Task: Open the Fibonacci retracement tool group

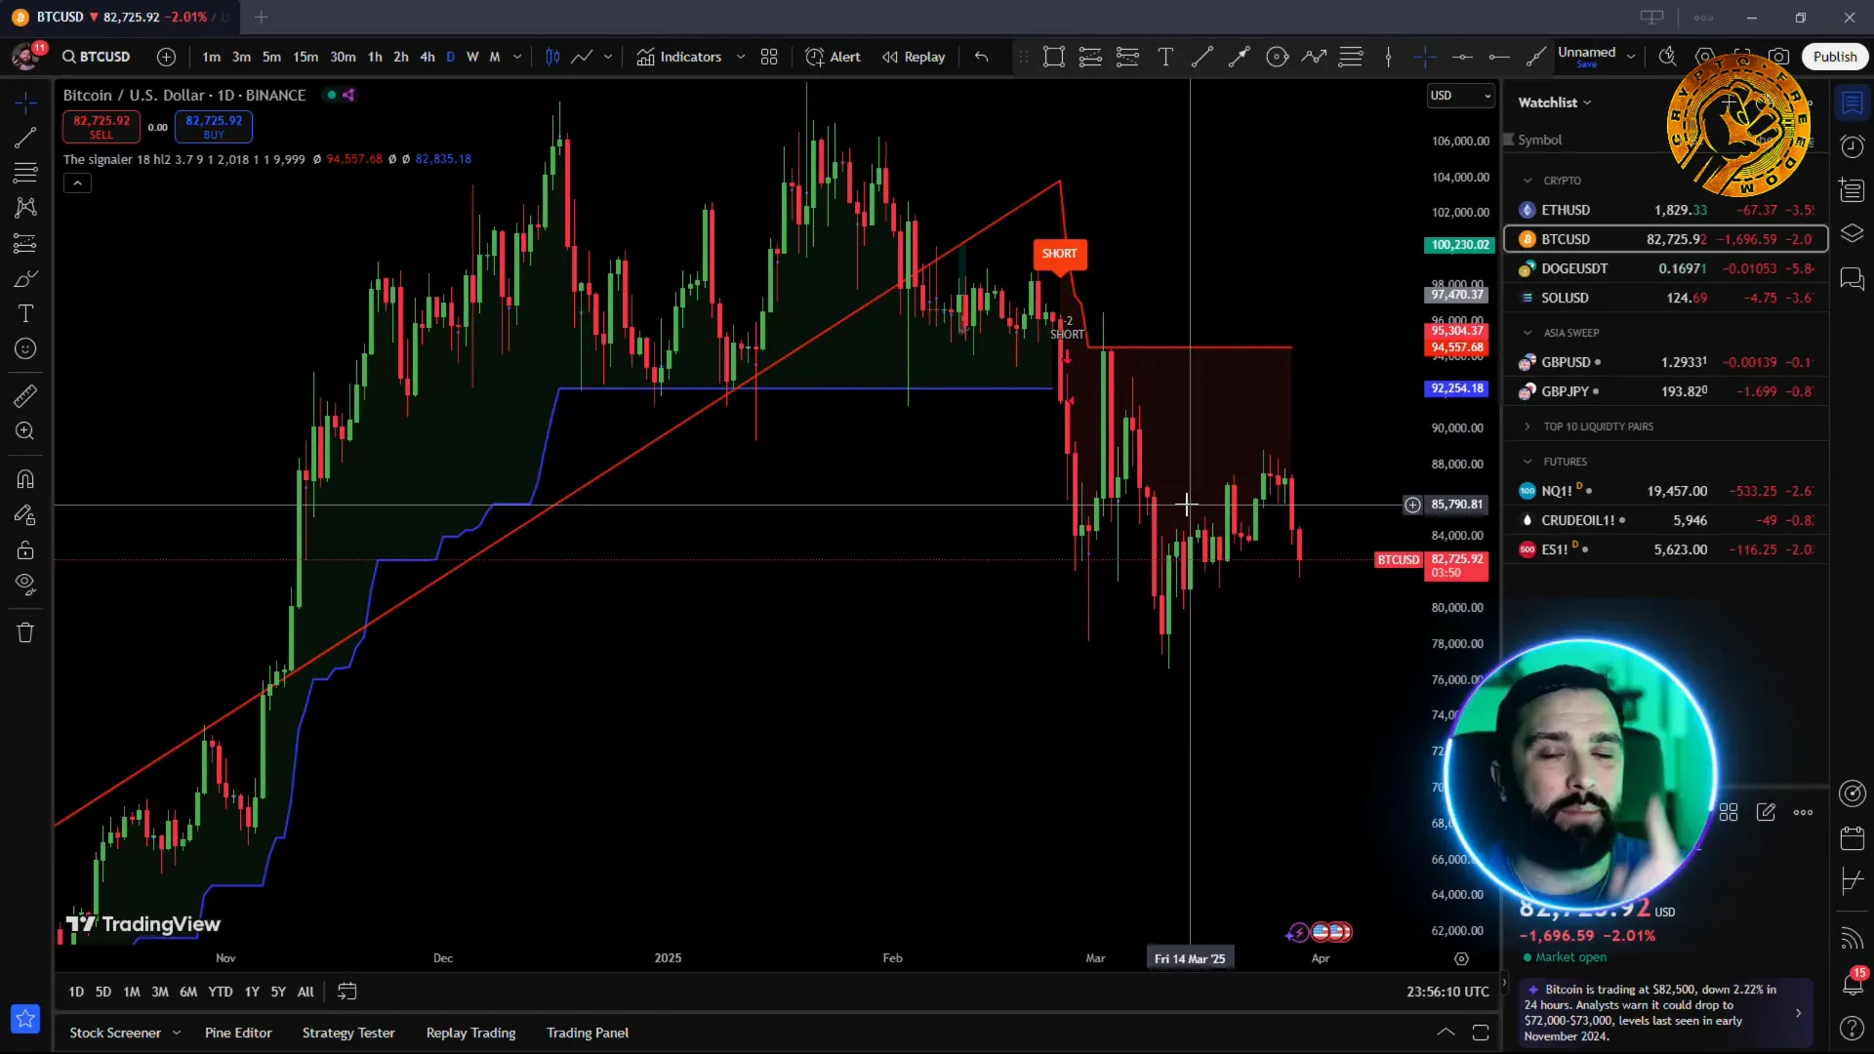Action: click(25, 173)
